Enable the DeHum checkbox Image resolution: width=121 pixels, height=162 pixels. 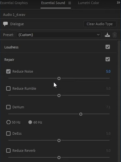click(8, 107)
